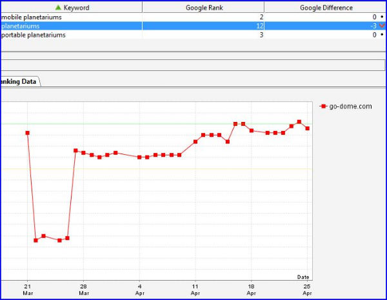Select the 'portable planetariums' keyword row
This screenshot has width=387, height=300.
click(x=193, y=35)
